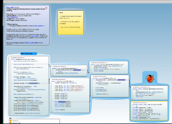Click the setText 'Load Image' line
This screenshot has height=124, width=172.
145,95
